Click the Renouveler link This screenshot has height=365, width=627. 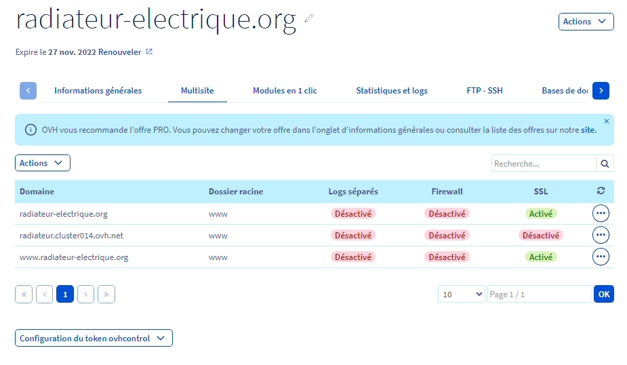[120, 51]
